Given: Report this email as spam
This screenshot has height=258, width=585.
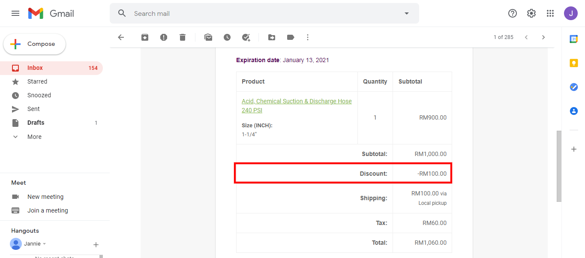Looking at the screenshot, I should pos(164,37).
